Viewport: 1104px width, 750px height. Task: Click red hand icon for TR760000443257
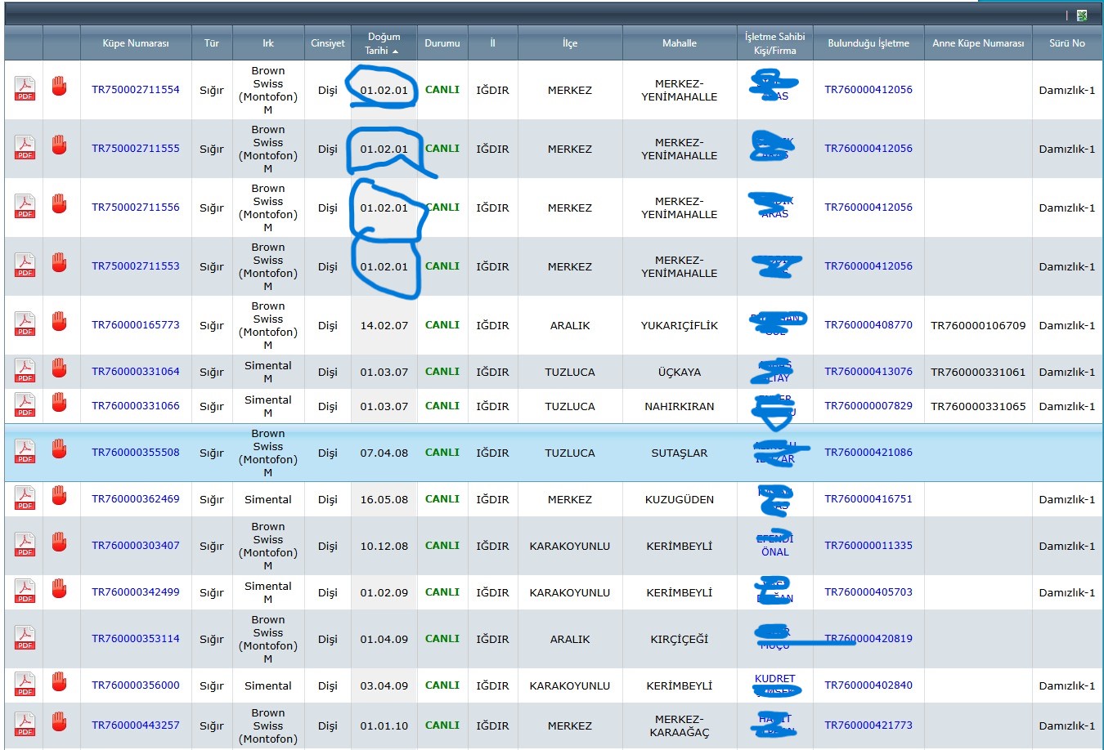pos(59,723)
